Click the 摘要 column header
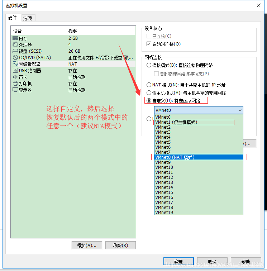Screen dimensions: 267x271 coord(101,31)
